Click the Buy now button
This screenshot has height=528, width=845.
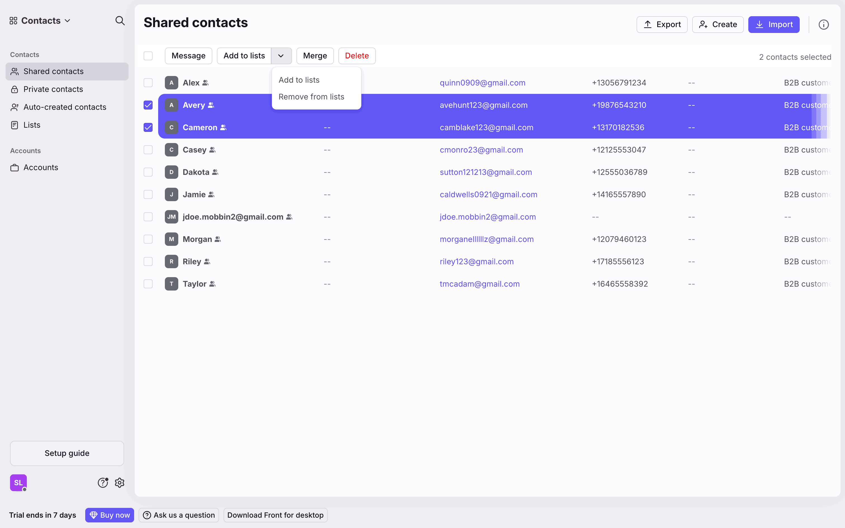click(x=110, y=515)
